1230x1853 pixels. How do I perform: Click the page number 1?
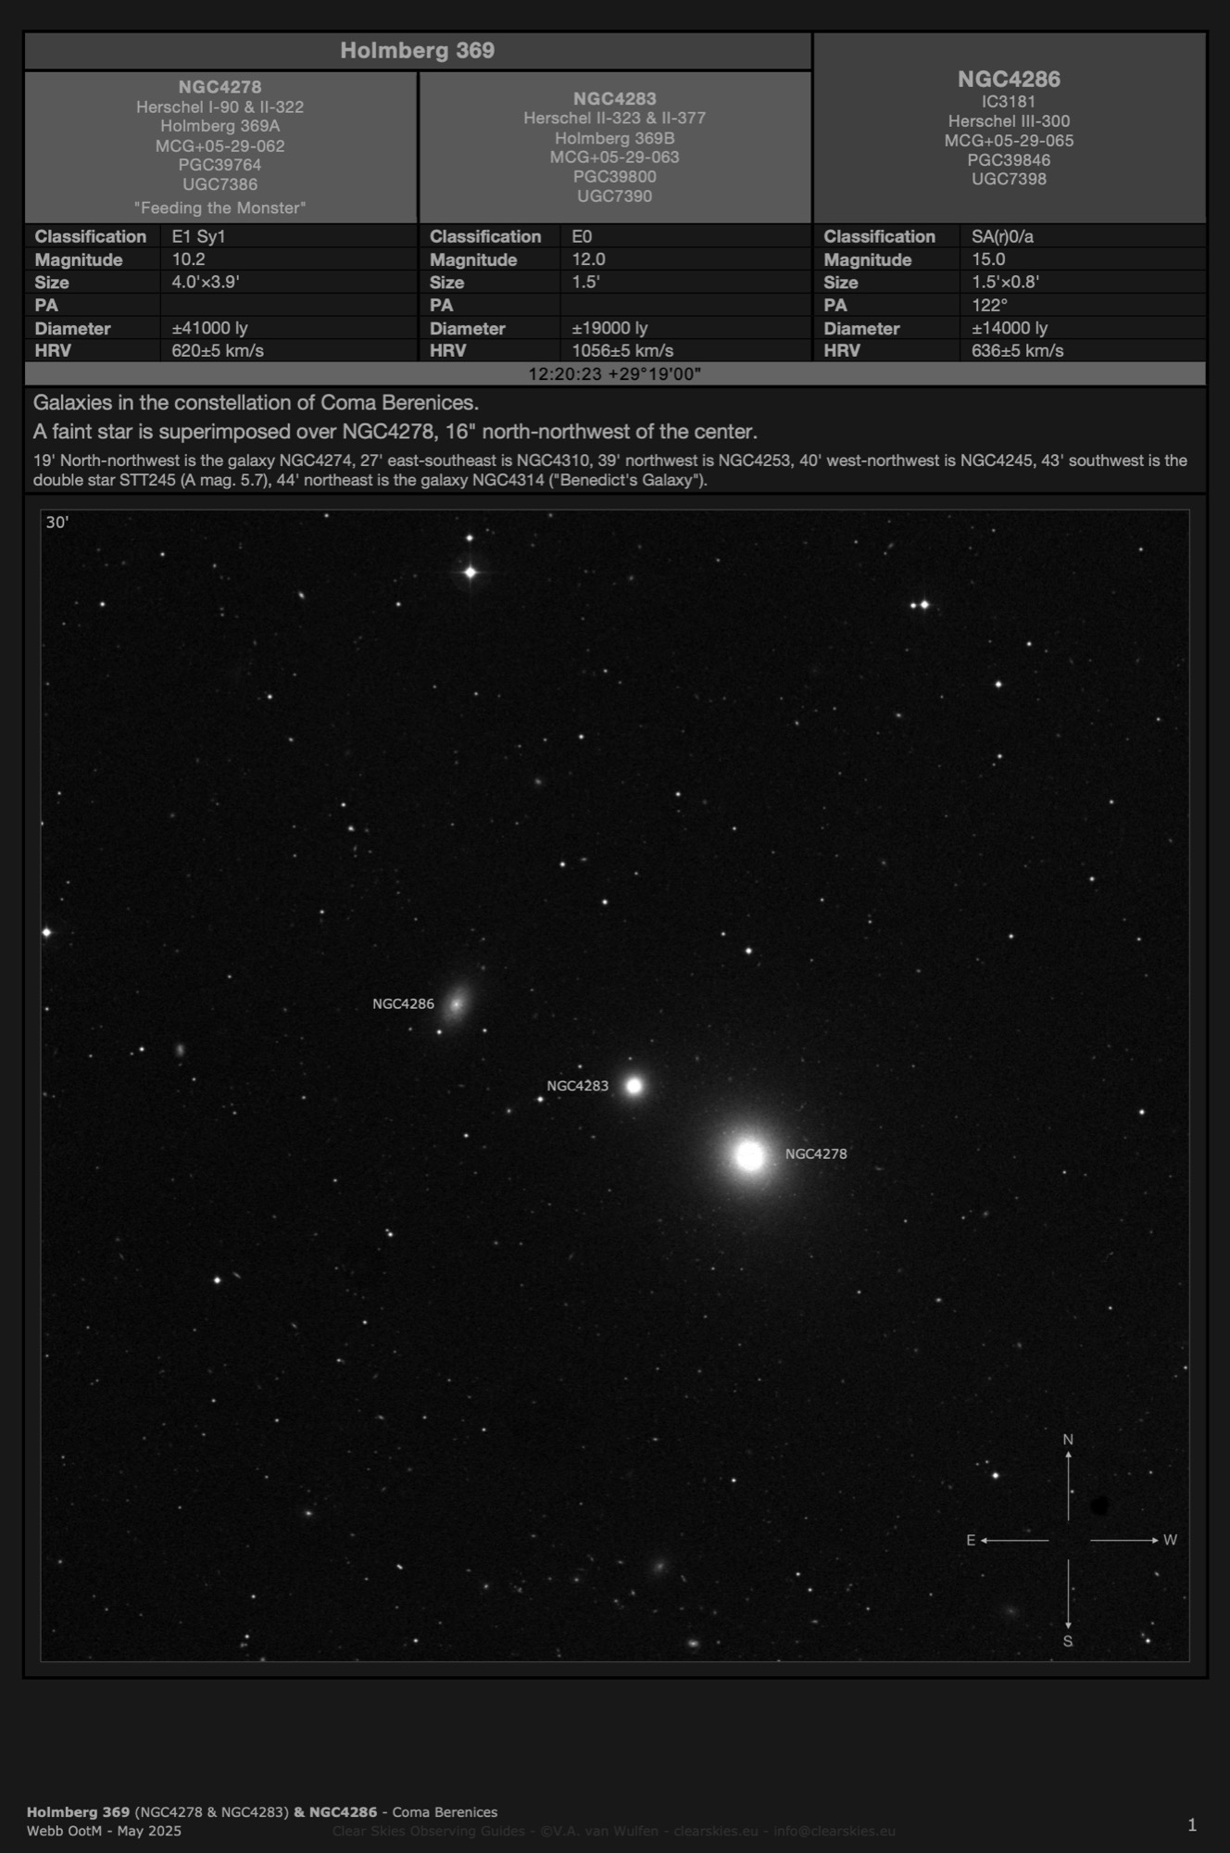(x=1192, y=1824)
